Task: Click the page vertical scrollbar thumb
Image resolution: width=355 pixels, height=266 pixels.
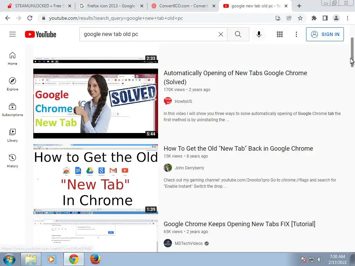Action: [352, 52]
